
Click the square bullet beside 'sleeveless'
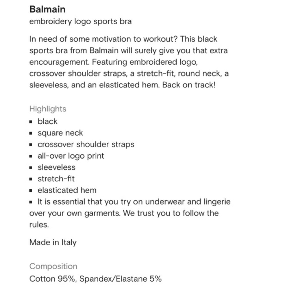point(31,168)
